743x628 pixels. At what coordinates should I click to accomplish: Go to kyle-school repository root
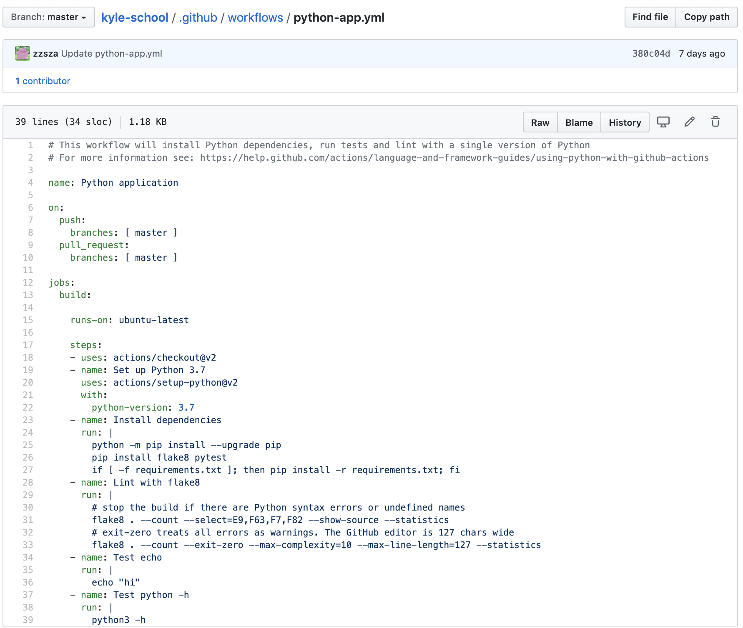pos(135,17)
